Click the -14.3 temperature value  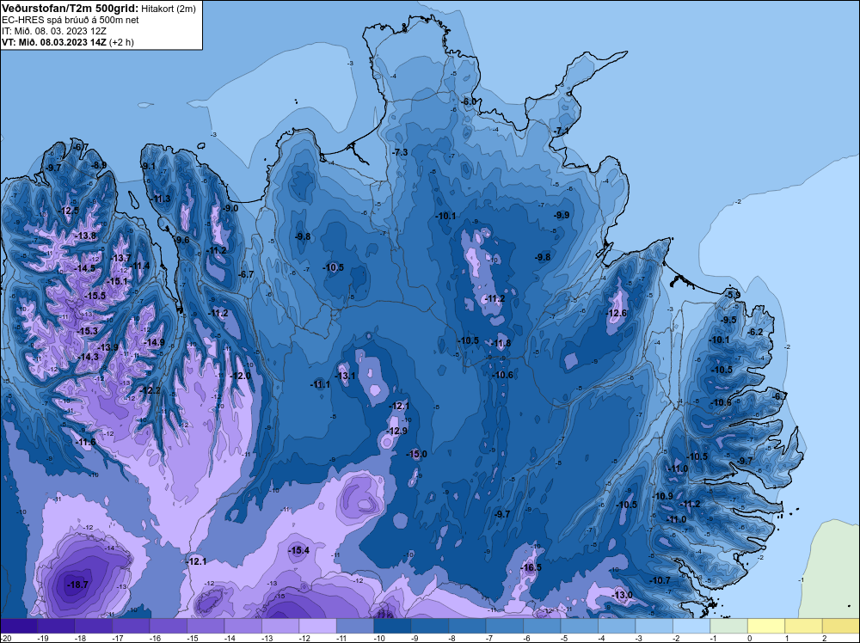(89, 357)
